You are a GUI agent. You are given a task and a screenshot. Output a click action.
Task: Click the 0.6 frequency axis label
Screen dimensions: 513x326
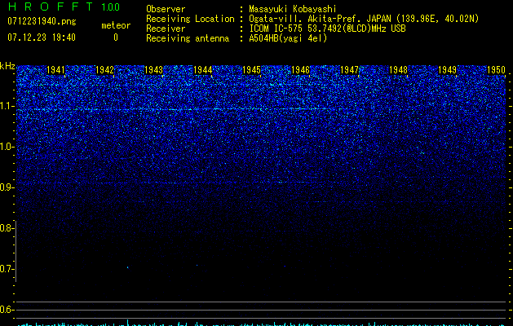7,310
